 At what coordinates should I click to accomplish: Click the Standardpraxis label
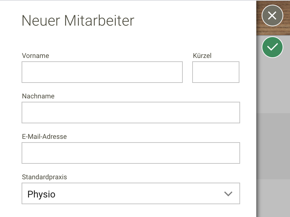pyautogui.click(x=44, y=177)
